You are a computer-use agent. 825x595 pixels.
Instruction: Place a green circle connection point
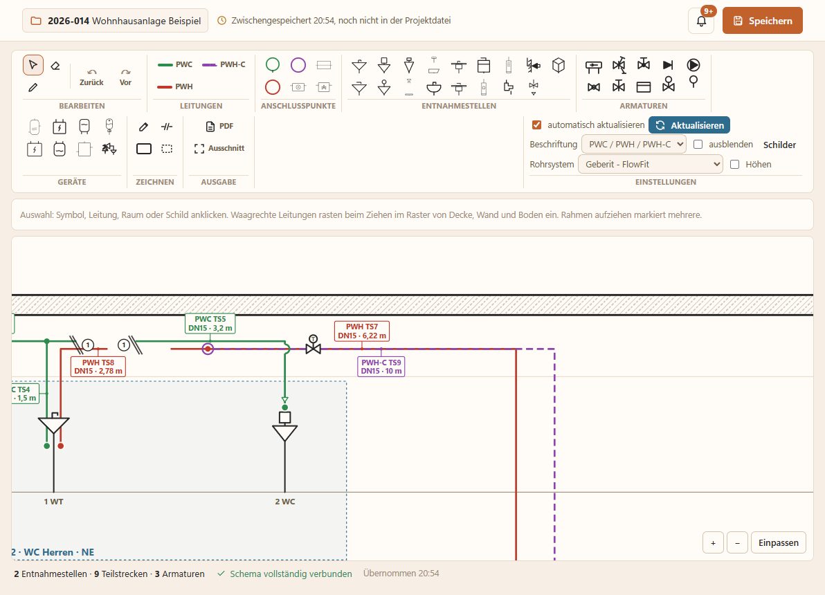pos(273,65)
